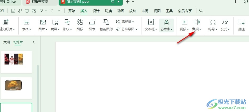Switch to the 开始 ribbon tab
Viewport: 249px width, 112px height.
72,11
